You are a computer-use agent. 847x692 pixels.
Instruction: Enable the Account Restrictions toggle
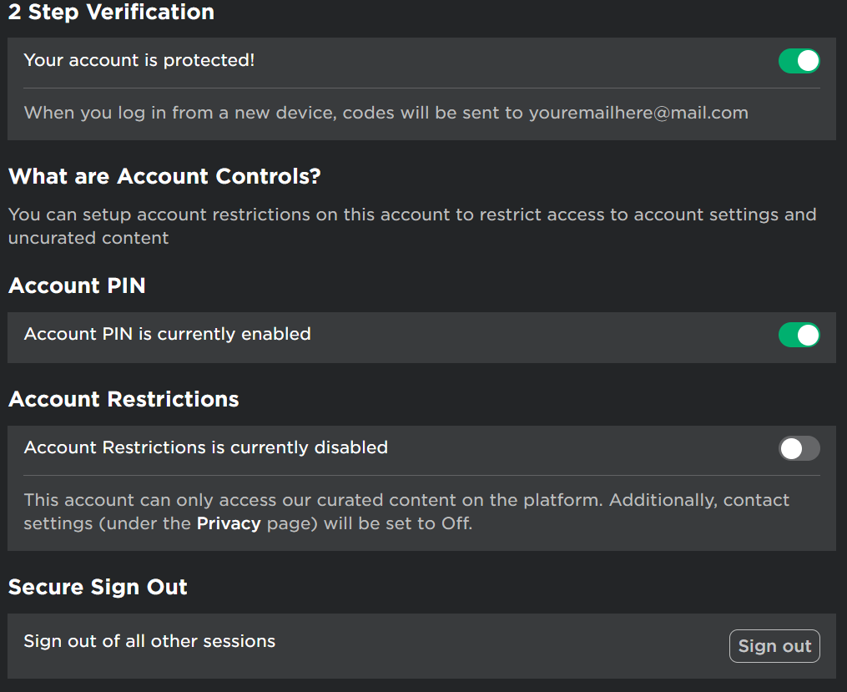point(799,448)
